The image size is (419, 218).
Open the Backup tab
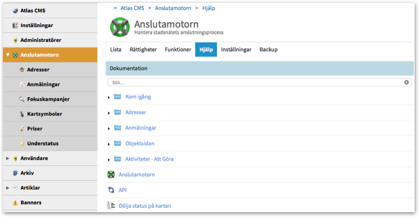[268, 49]
